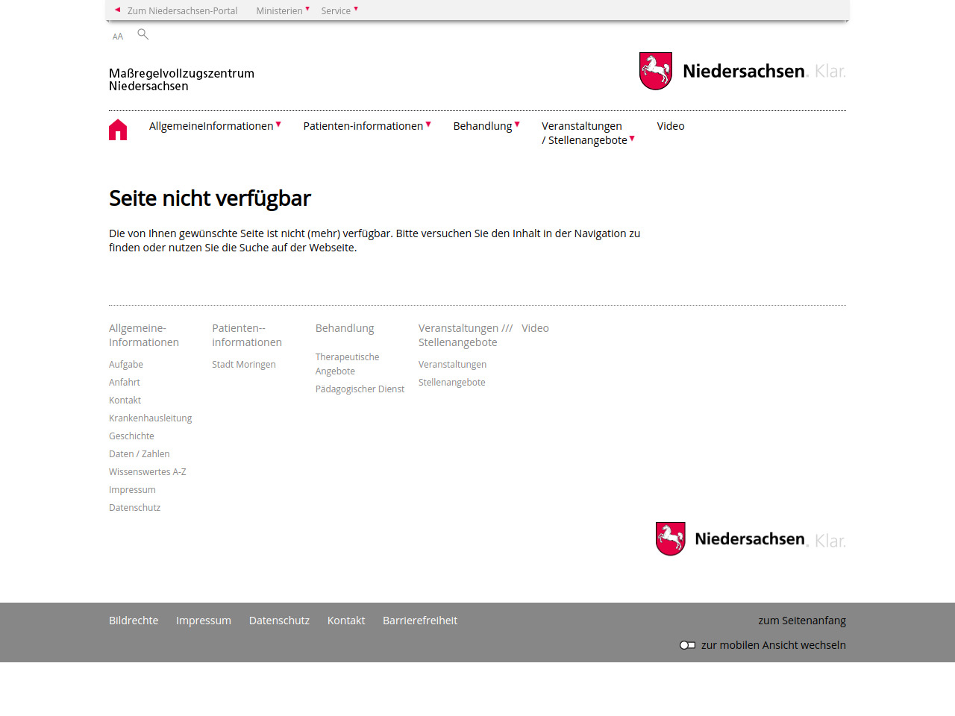The width and height of the screenshot is (955, 716).
Task: Expand the Patienten-Informationen menu
Action: pyautogui.click(x=366, y=126)
